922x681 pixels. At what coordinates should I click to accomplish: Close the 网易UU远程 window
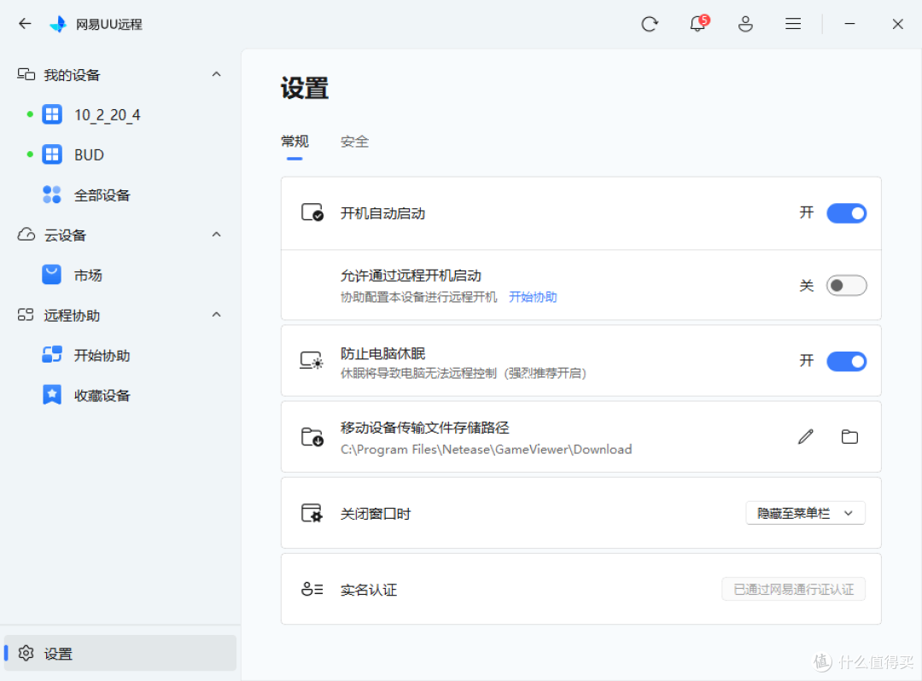click(897, 24)
